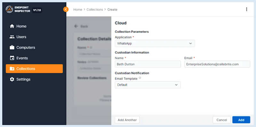Open the Settings menu item
This screenshot has height=127, width=256.
click(x=34, y=79)
